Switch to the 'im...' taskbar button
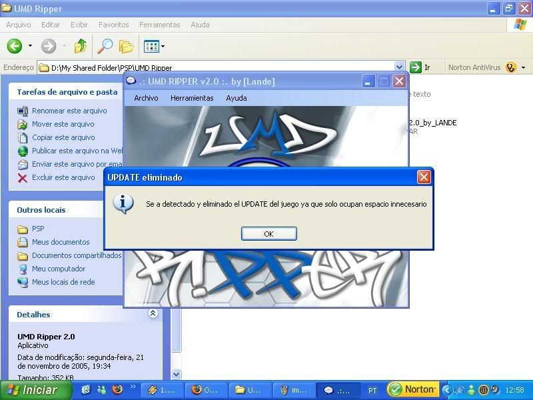533x400 pixels. tap(293, 390)
